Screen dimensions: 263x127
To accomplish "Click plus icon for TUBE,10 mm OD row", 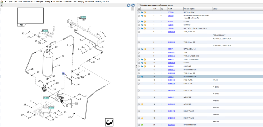I will (139, 73).
